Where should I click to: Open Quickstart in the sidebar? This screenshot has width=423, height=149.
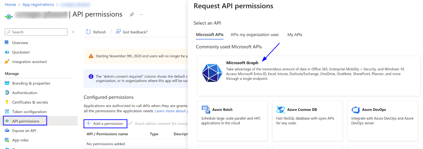[x=21, y=52]
